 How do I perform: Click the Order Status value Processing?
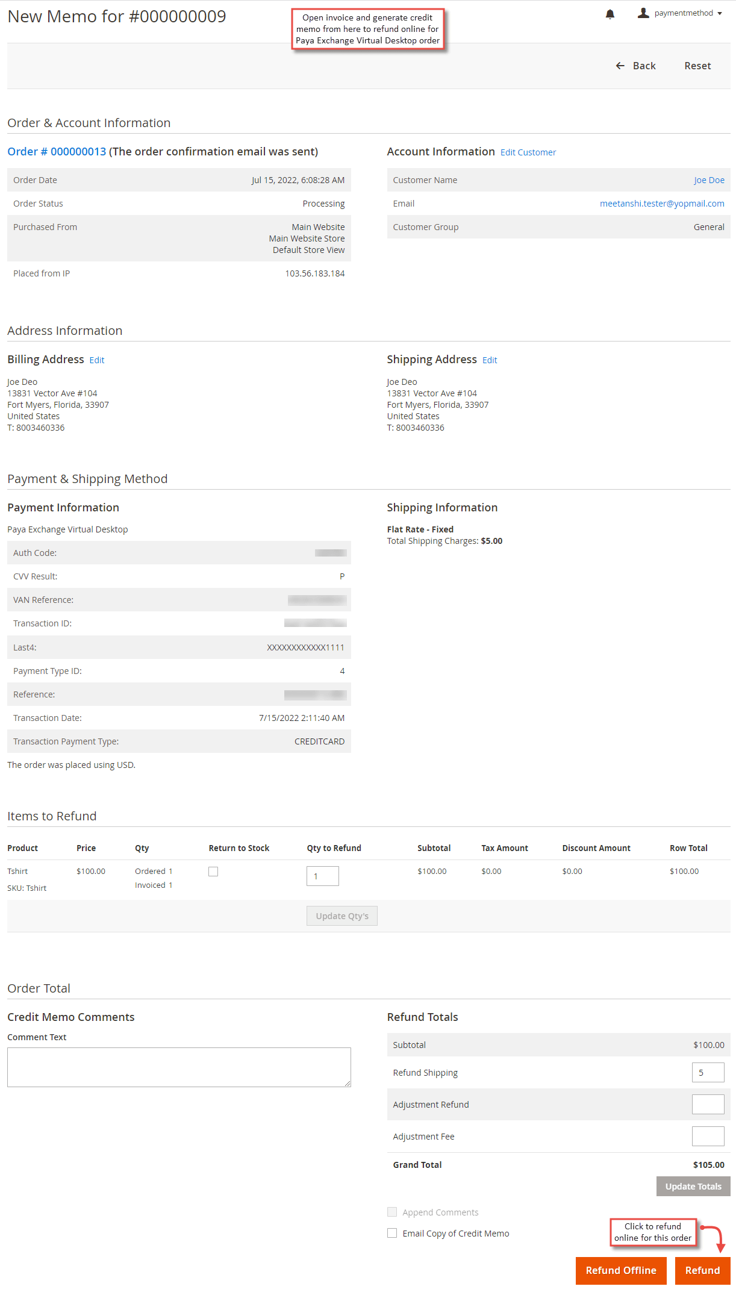tap(323, 204)
